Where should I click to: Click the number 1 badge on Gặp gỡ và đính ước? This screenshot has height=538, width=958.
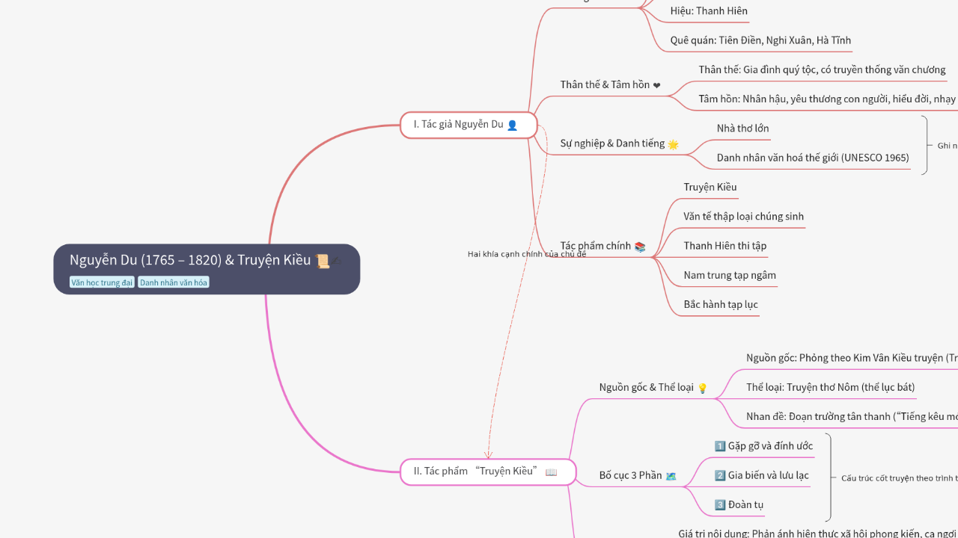pyautogui.click(x=720, y=446)
